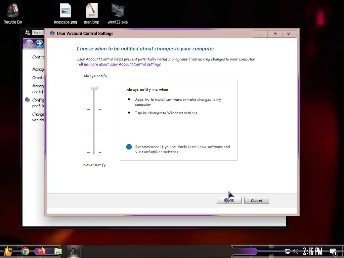This screenshot has height=258, width=344.
Task: Open File Explorer from the taskbar
Action: click(58, 251)
